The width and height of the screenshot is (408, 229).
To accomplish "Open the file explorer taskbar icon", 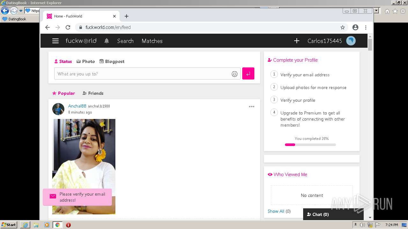I will (x=36, y=225).
